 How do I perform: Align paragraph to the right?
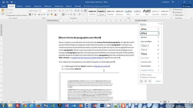68,14
